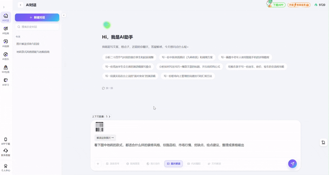
Task: Choose prompt 分析如何写出10万+爆款文章
Action: tap(190, 67)
